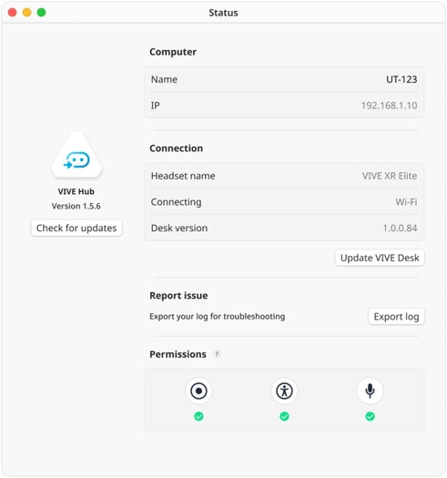Screen dimensions: 447x478
Task: Click the Report issue heading
Action: click(x=178, y=295)
